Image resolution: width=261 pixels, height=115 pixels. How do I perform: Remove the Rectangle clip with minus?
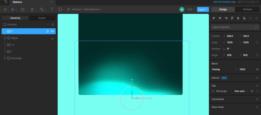coord(257,91)
